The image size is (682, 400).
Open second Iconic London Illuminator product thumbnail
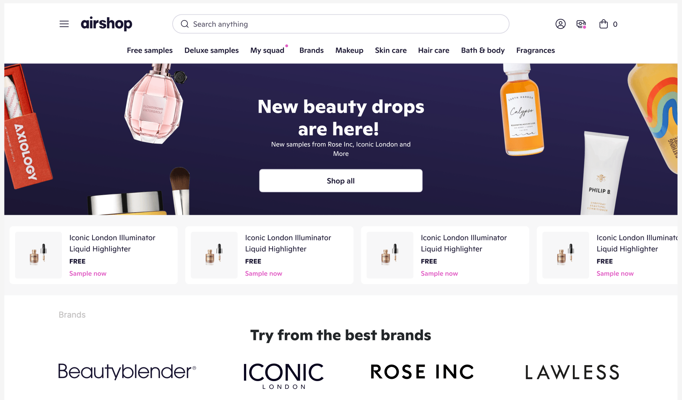coord(214,255)
